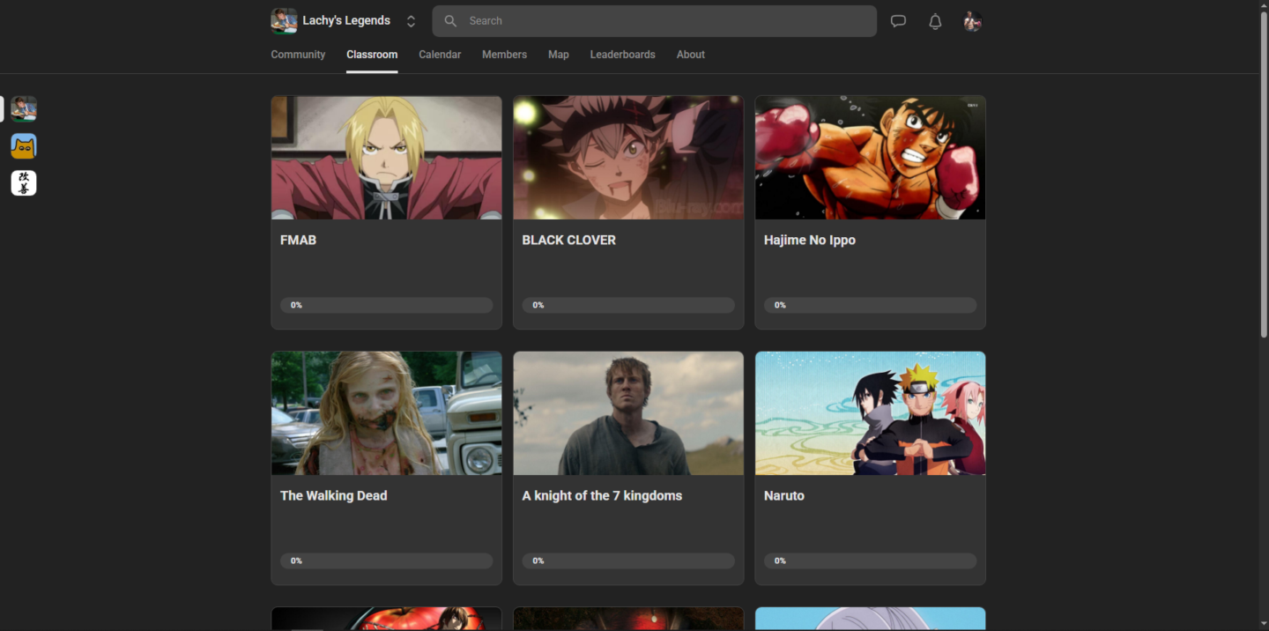1269x631 pixels.
Task: Open the Naruto course thumbnail
Action: 870,413
